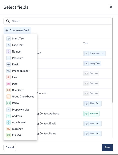The image size is (118, 155).
Task: Click the Attachment paperclip icon
Action: pyautogui.click(x=8, y=122)
